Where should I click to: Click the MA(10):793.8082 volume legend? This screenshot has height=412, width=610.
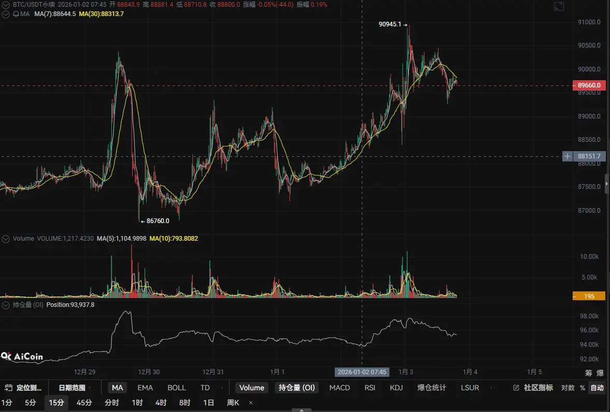pyautogui.click(x=174, y=239)
